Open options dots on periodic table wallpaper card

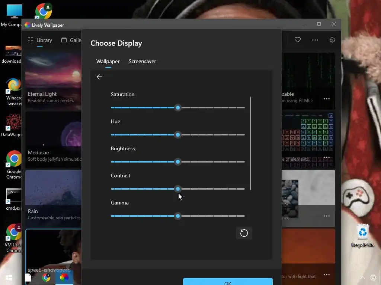point(327,157)
